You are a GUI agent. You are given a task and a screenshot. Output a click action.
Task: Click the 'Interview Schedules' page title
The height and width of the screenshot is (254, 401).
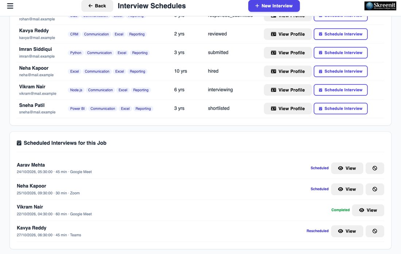click(152, 6)
